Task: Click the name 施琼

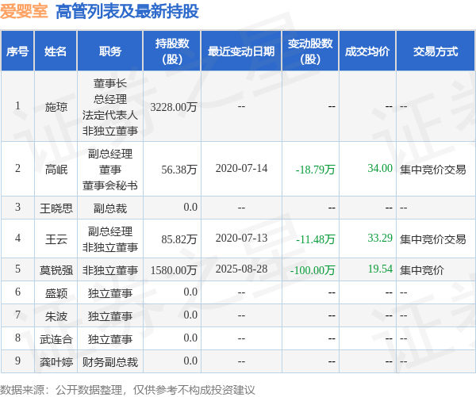Action: point(56,107)
